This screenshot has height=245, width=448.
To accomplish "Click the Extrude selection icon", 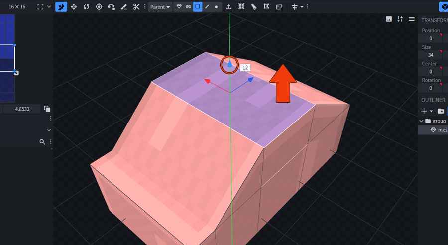I will click(228, 7).
